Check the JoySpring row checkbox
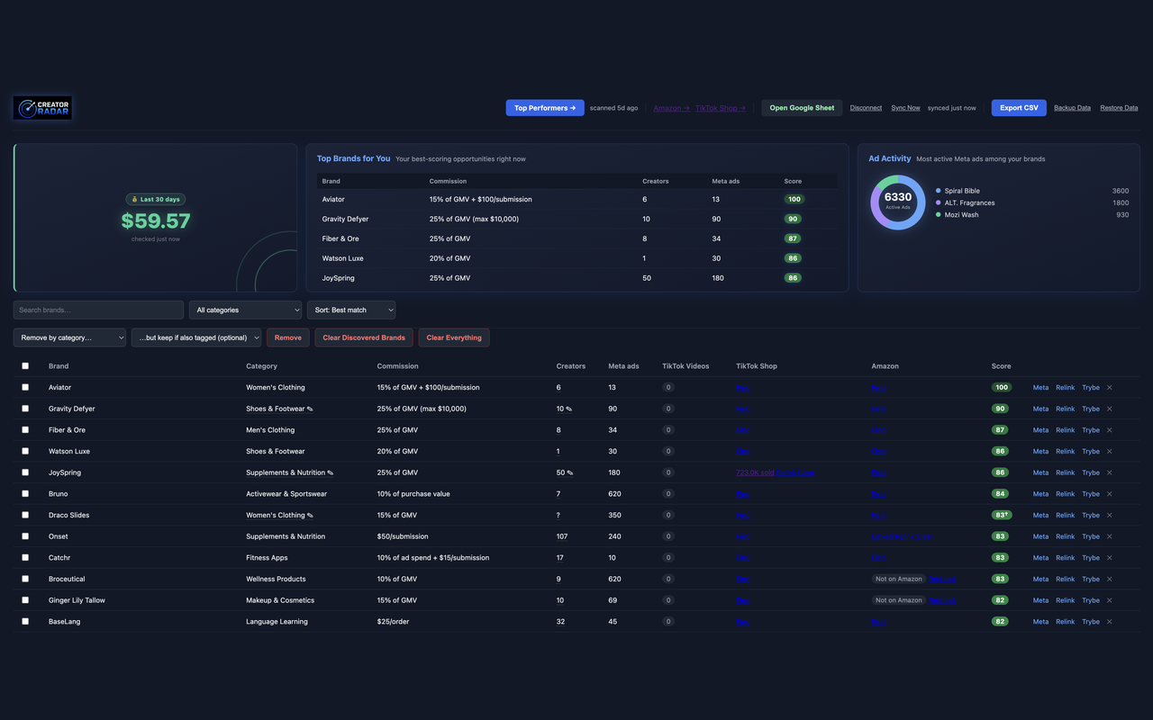 pyautogui.click(x=25, y=472)
